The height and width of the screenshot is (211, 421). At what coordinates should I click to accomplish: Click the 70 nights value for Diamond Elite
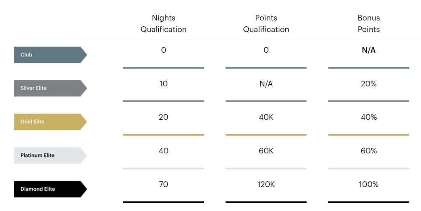[x=164, y=184]
